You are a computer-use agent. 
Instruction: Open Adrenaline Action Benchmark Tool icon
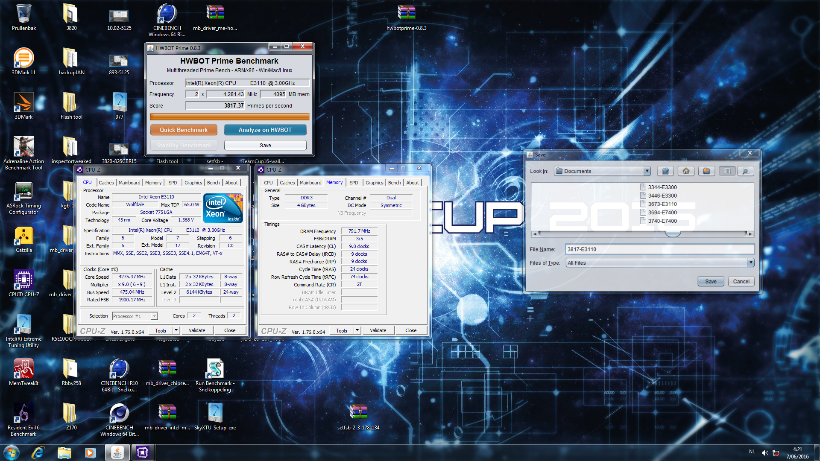click(x=23, y=153)
